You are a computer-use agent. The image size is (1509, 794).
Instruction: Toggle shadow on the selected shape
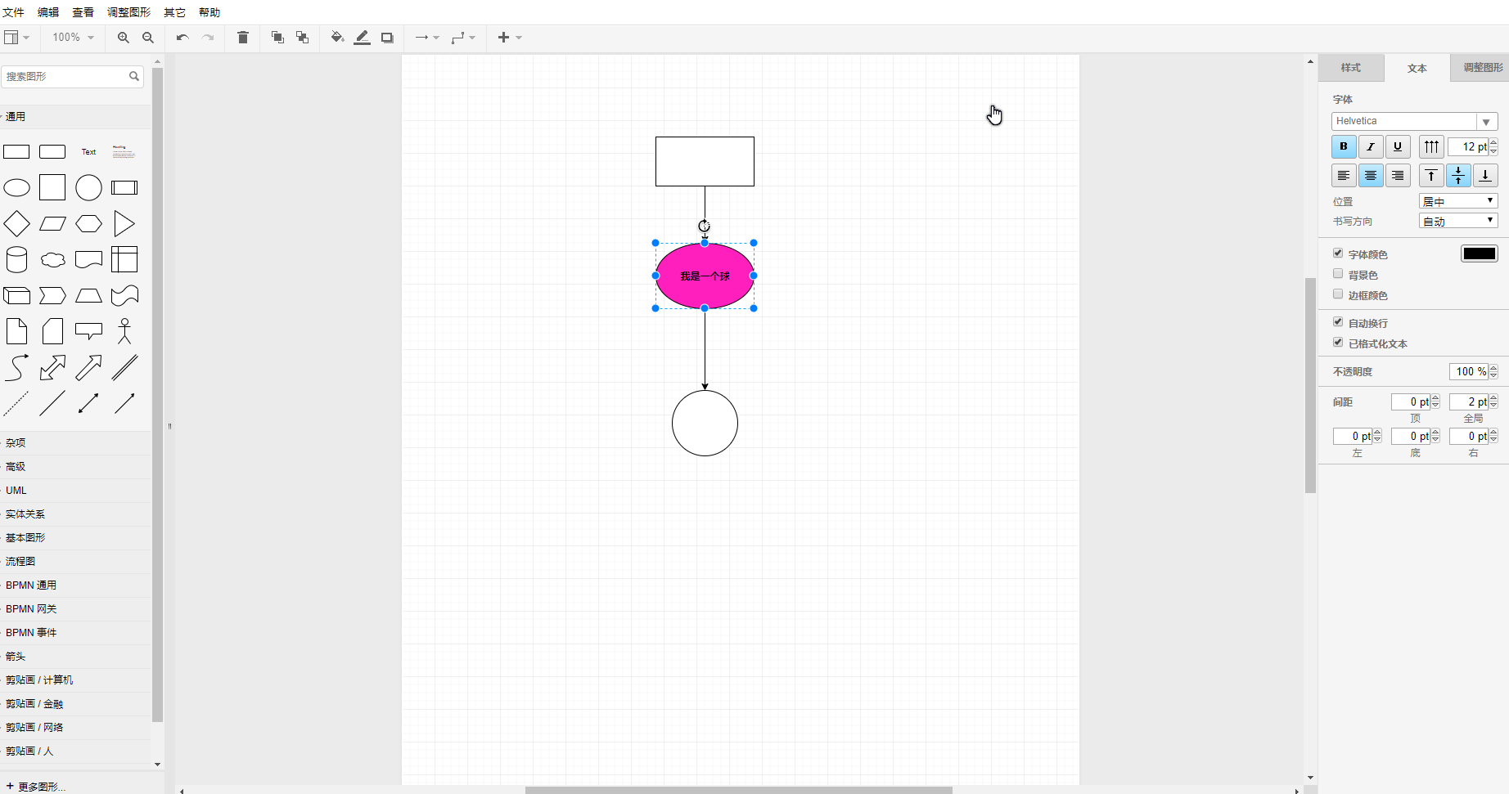pyautogui.click(x=388, y=38)
